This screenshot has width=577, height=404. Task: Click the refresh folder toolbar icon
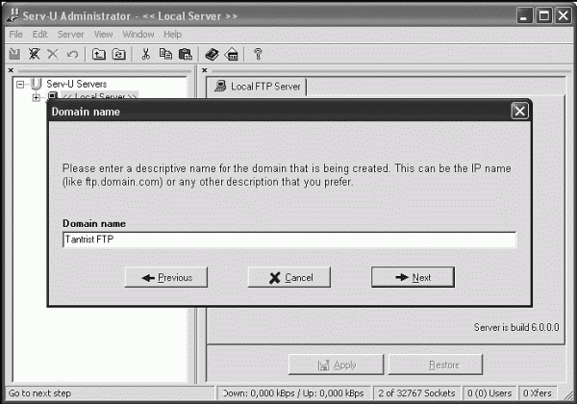pos(118,55)
